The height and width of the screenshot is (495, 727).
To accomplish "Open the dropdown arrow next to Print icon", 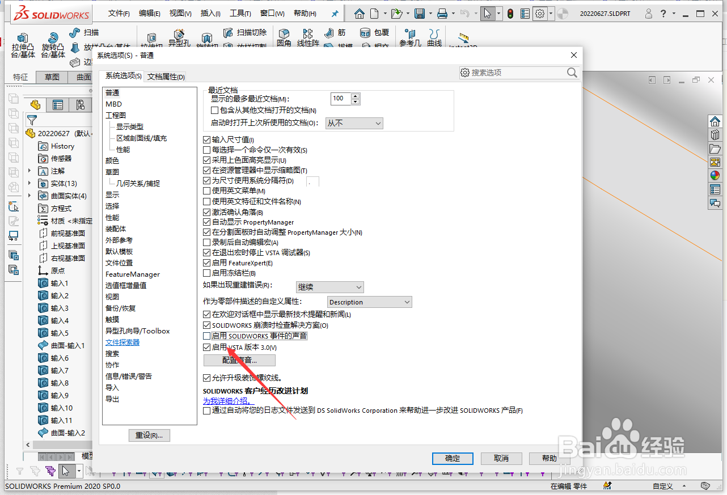I will click(x=453, y=14).
